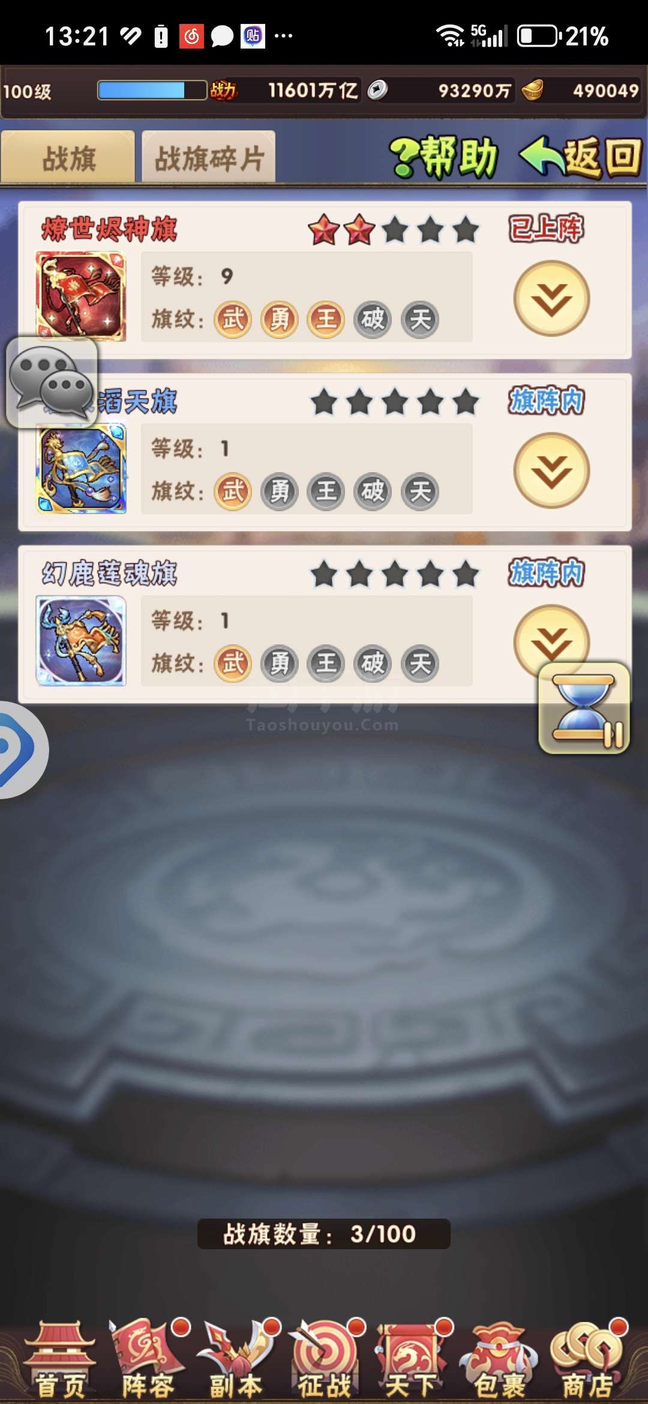Switch to 战旗碎片 tab
Image resolution: width=648 pixels, height=1404 pixels.
tap(209, 158)
